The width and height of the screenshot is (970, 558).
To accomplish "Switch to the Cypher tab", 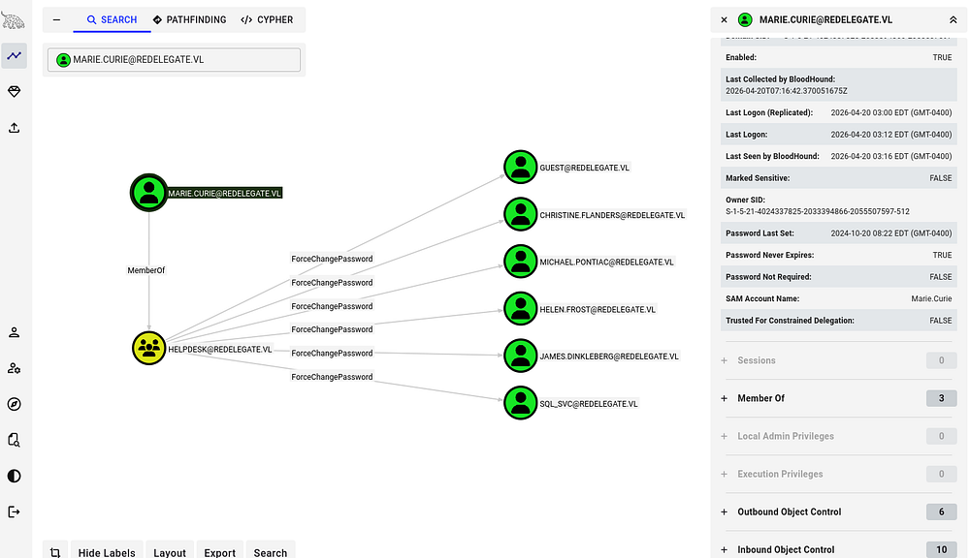I will click(x=267, y=19).
